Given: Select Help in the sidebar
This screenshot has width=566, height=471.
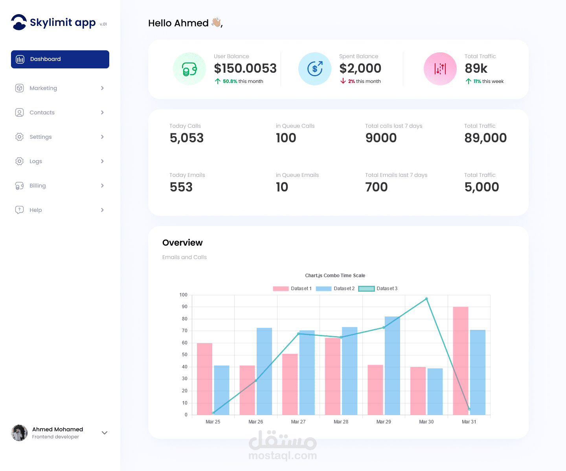Looking at the screenshot, I should (x=60, y=210).
